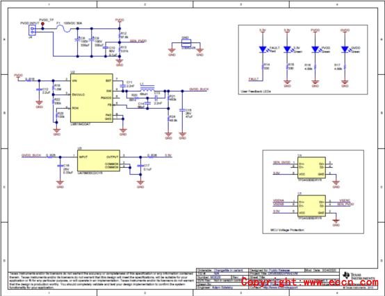385x296 pixels.
Task: Select the R12 resistor symbol
Action: click(x=120, y=35)
